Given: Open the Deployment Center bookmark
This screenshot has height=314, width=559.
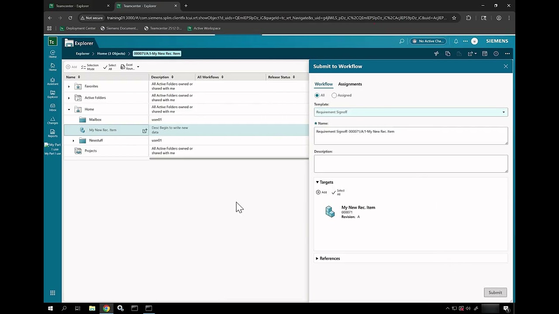Looking at the screenshot, I should click(x=78, y=28).
